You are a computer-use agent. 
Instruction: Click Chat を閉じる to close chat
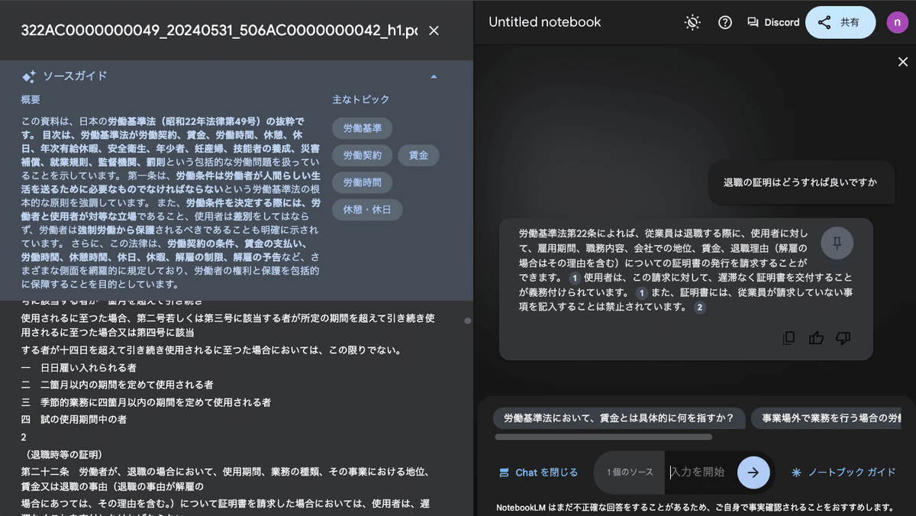pyautogui.click(x=538, y=472)
